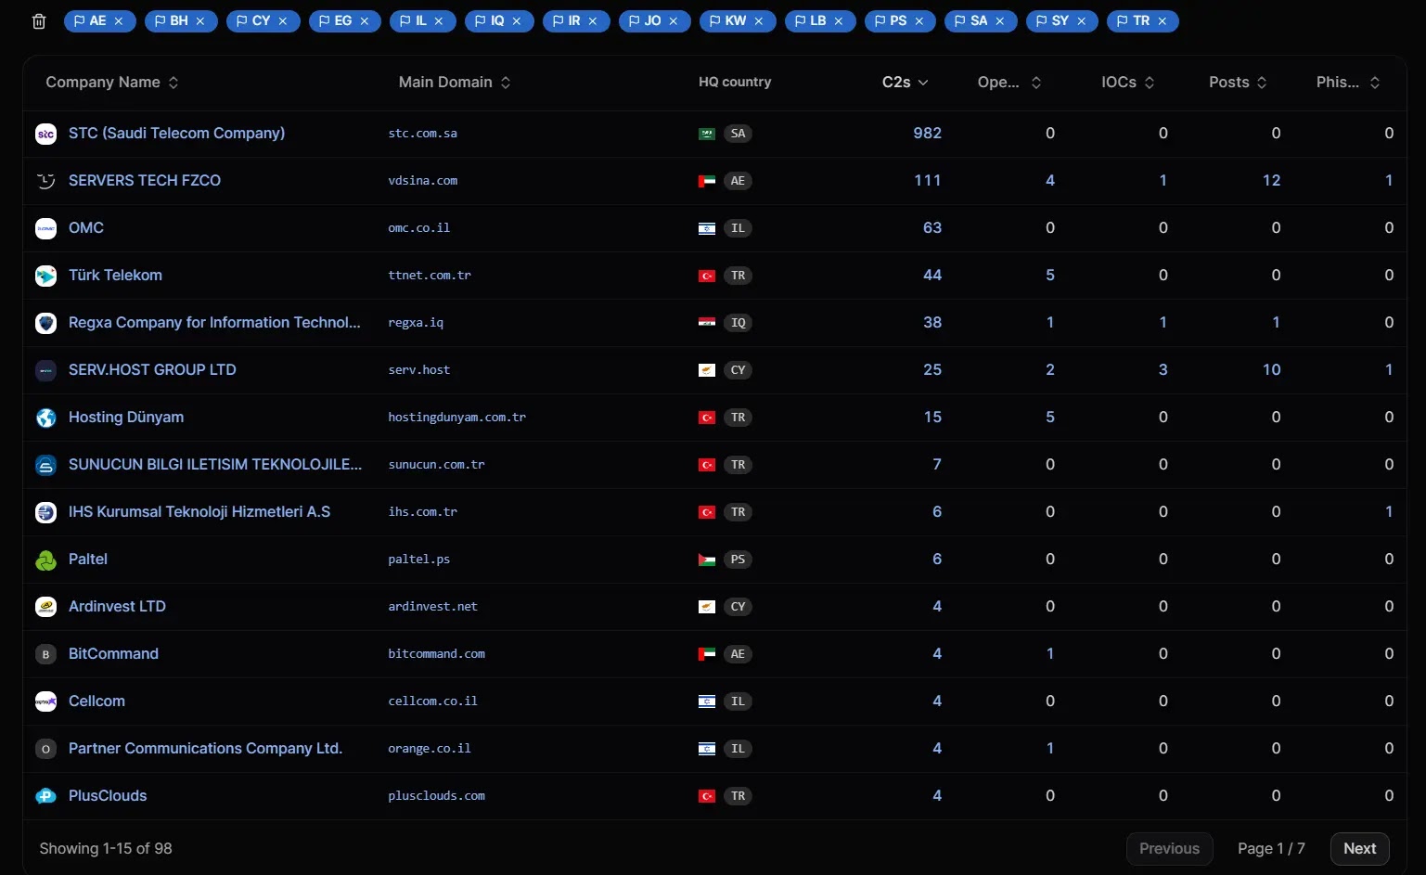This screenshot has width=1426, height=875.
Task: Remove the EG country filter chip
Action: tap(365, 21)
